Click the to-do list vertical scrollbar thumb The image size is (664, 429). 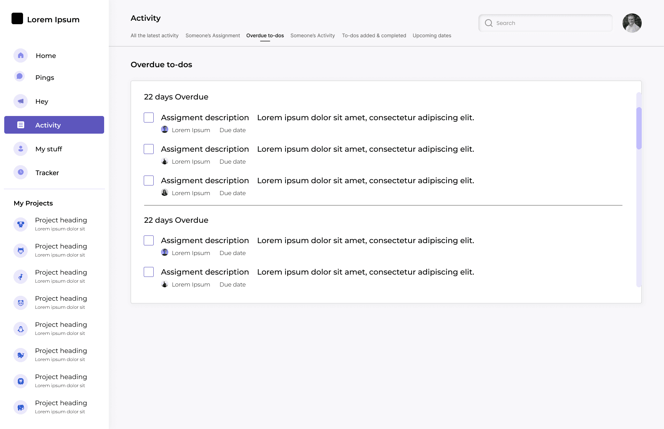pos(639,128)
